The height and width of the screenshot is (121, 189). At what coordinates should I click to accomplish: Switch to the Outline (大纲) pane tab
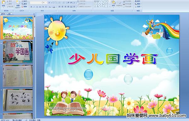pos(9,14)
